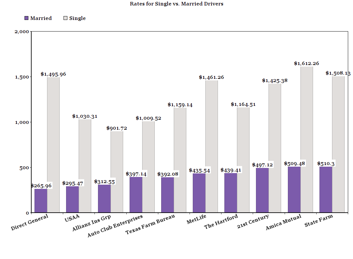
Task: Click the USAA axis label
Action: pyautogui.click(x=72, y=218)
